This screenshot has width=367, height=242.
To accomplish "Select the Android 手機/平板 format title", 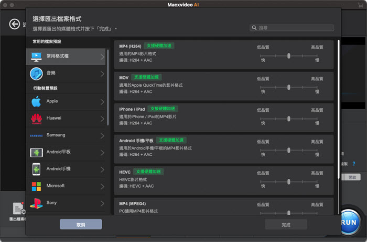I will pos(136,141).
